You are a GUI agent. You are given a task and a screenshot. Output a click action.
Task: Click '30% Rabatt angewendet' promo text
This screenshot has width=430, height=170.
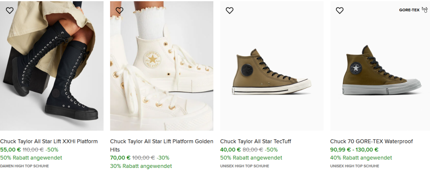click(141, 166)
